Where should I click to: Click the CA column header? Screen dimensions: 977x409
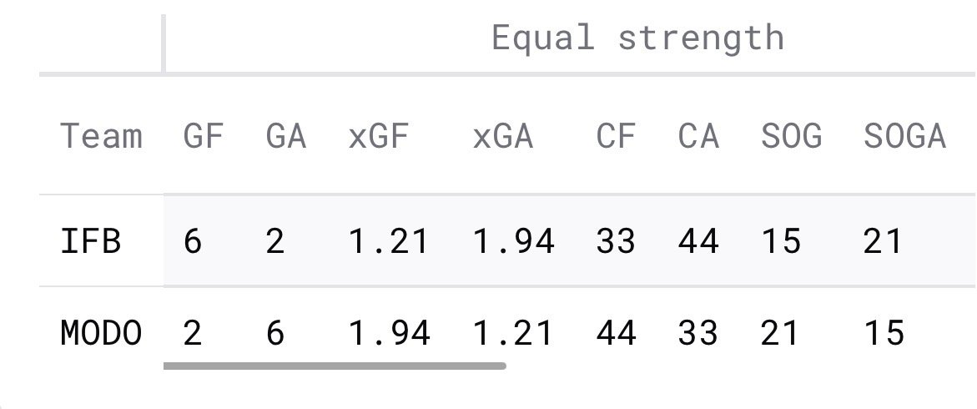tap(698, 135)
